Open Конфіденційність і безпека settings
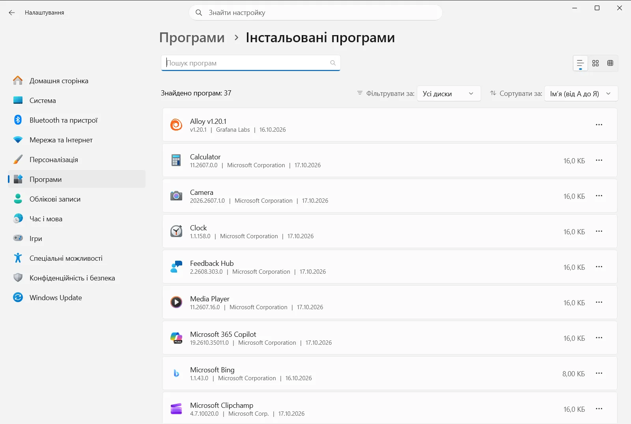Image resolution: width=631 pixels, height=424 pixels. (x=77, y=278)
